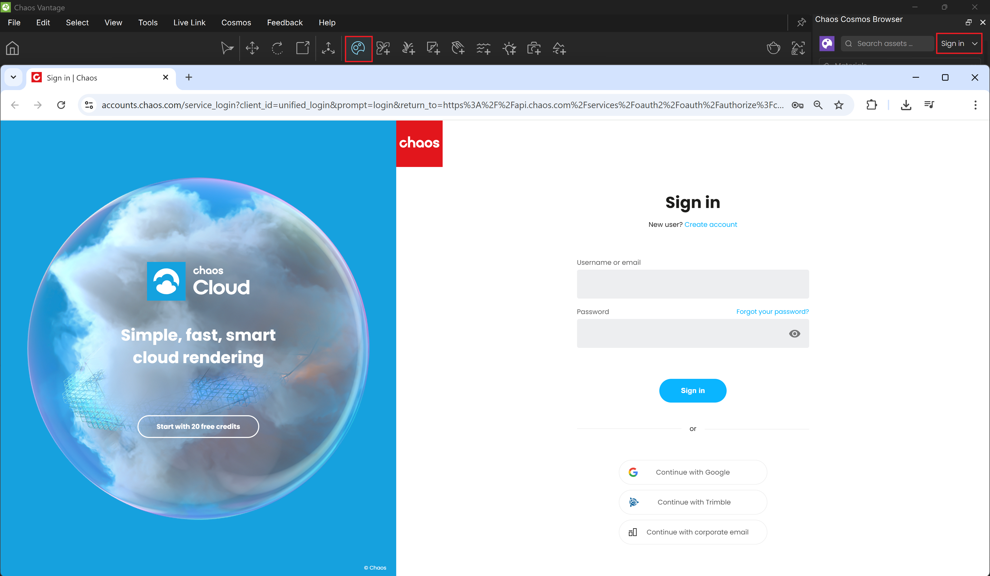Click the Create account link
Screen dimensions: 990x576
coord(711,224)
